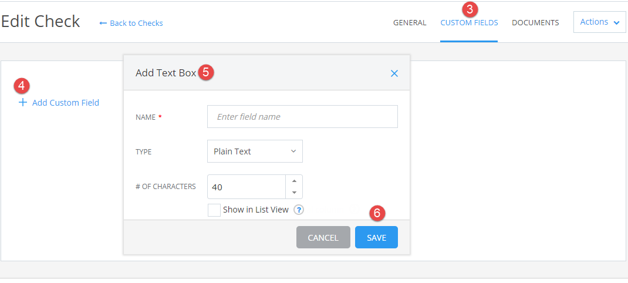Switch to the General tab
This screenshot has width=628, height=283.
coord(410,23)
